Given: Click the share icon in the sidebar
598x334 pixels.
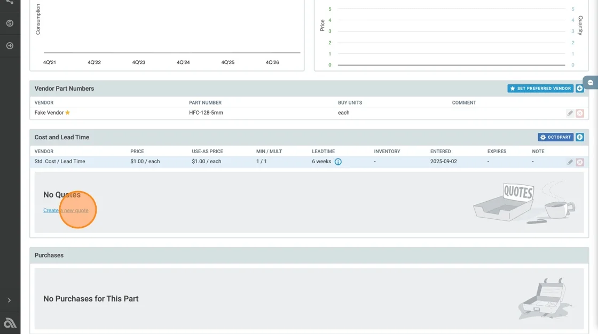Looking at the screenshot, I should tap(10, 2).
